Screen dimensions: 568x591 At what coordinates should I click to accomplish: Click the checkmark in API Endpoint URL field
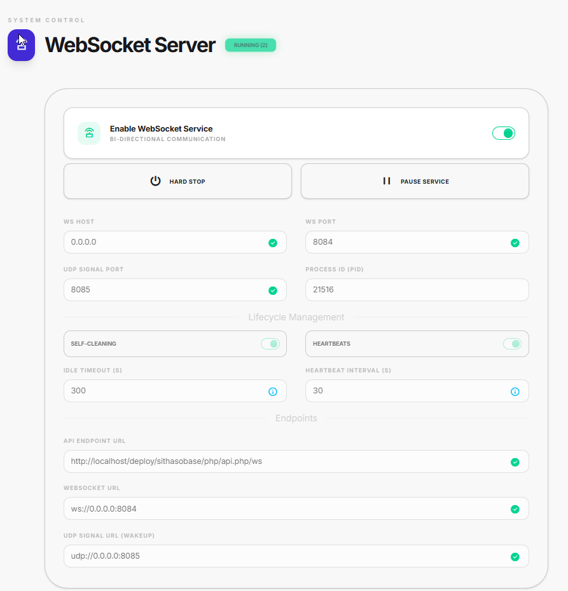515,462
